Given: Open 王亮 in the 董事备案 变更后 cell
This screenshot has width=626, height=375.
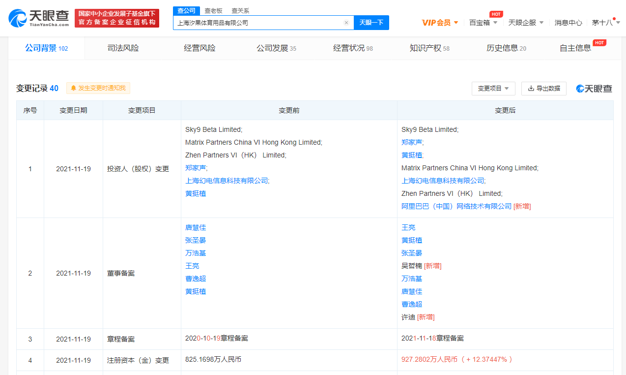Looking at the screenshot, I should point(408,227).
